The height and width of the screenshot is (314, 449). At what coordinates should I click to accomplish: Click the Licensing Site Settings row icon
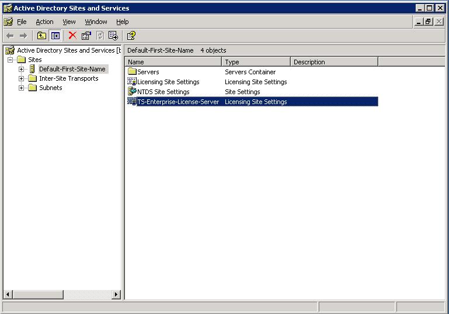point(132,81)
